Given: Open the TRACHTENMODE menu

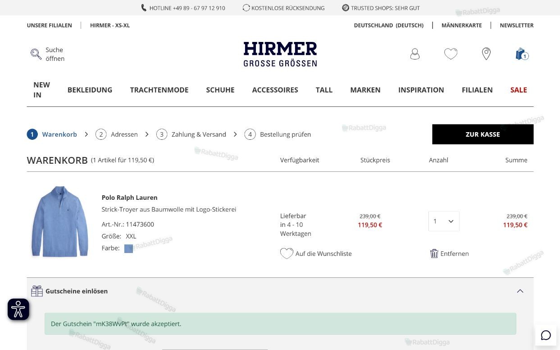Looking at the screenshot, I should [159, 90].
